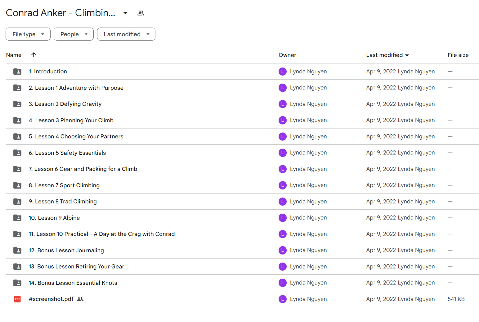479x322 pixels.
Task: Click the folder icon for Lesson 7 Sport Climbing
Action: (x=17, y=185)
